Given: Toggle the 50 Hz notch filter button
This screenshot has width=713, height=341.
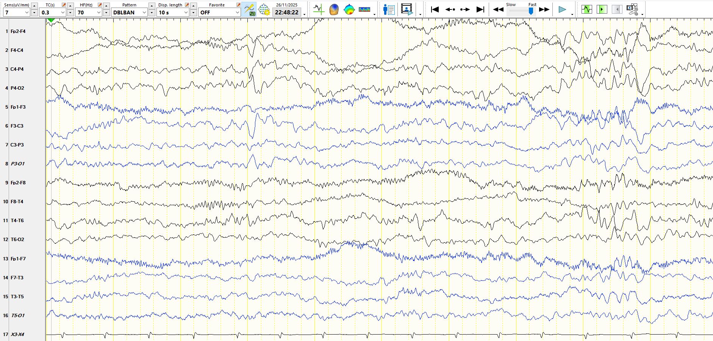Looking at the screenshot, I should [x=249, y=9].
